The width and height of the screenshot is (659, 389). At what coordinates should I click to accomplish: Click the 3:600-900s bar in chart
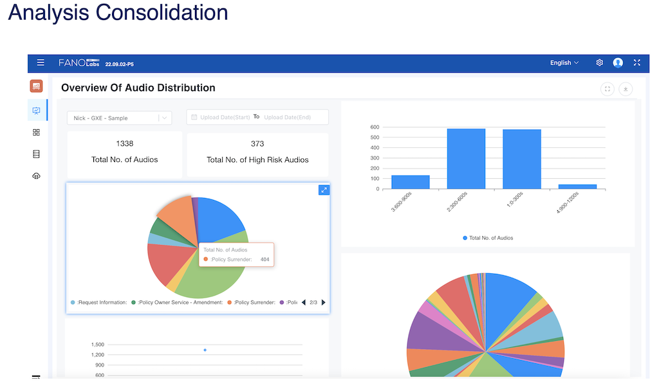click(x=411, y=183)
